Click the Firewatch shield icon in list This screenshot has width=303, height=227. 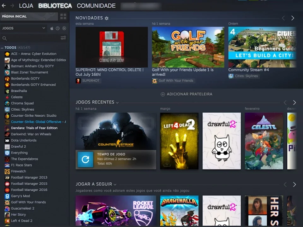tap(7, 171)
